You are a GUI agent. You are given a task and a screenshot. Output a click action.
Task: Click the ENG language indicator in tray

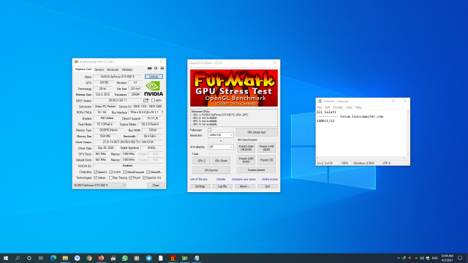434,258
